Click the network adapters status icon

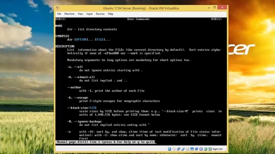click(x=179, y=149)
